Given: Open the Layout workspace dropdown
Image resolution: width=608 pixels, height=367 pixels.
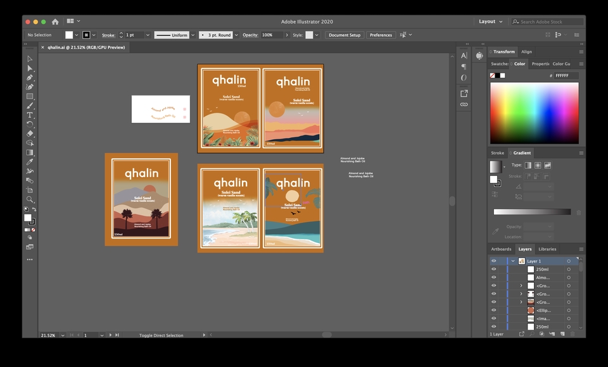Looking at the screenshot, I should (490, 22).
